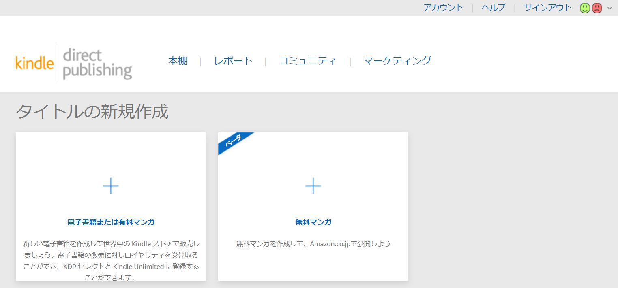618x288 pixels.
Task: Click the サインアウト link
Action: [x=548, y=7]
